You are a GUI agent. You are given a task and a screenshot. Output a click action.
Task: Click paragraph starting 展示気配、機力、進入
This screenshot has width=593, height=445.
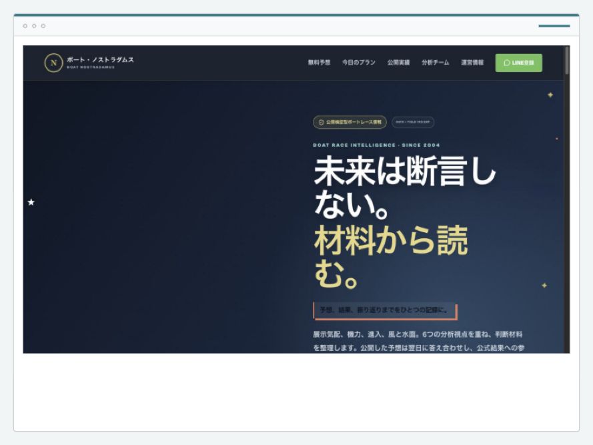pyautogui.click(x=418, y=341)
